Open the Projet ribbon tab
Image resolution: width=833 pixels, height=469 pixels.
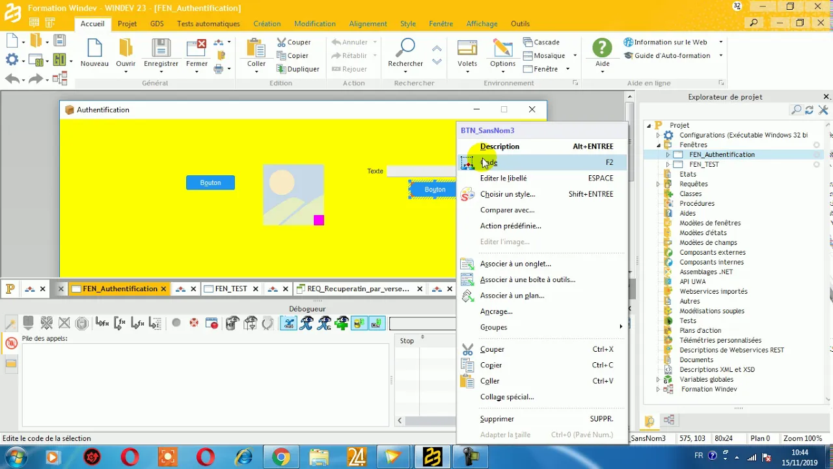point(127,23)
